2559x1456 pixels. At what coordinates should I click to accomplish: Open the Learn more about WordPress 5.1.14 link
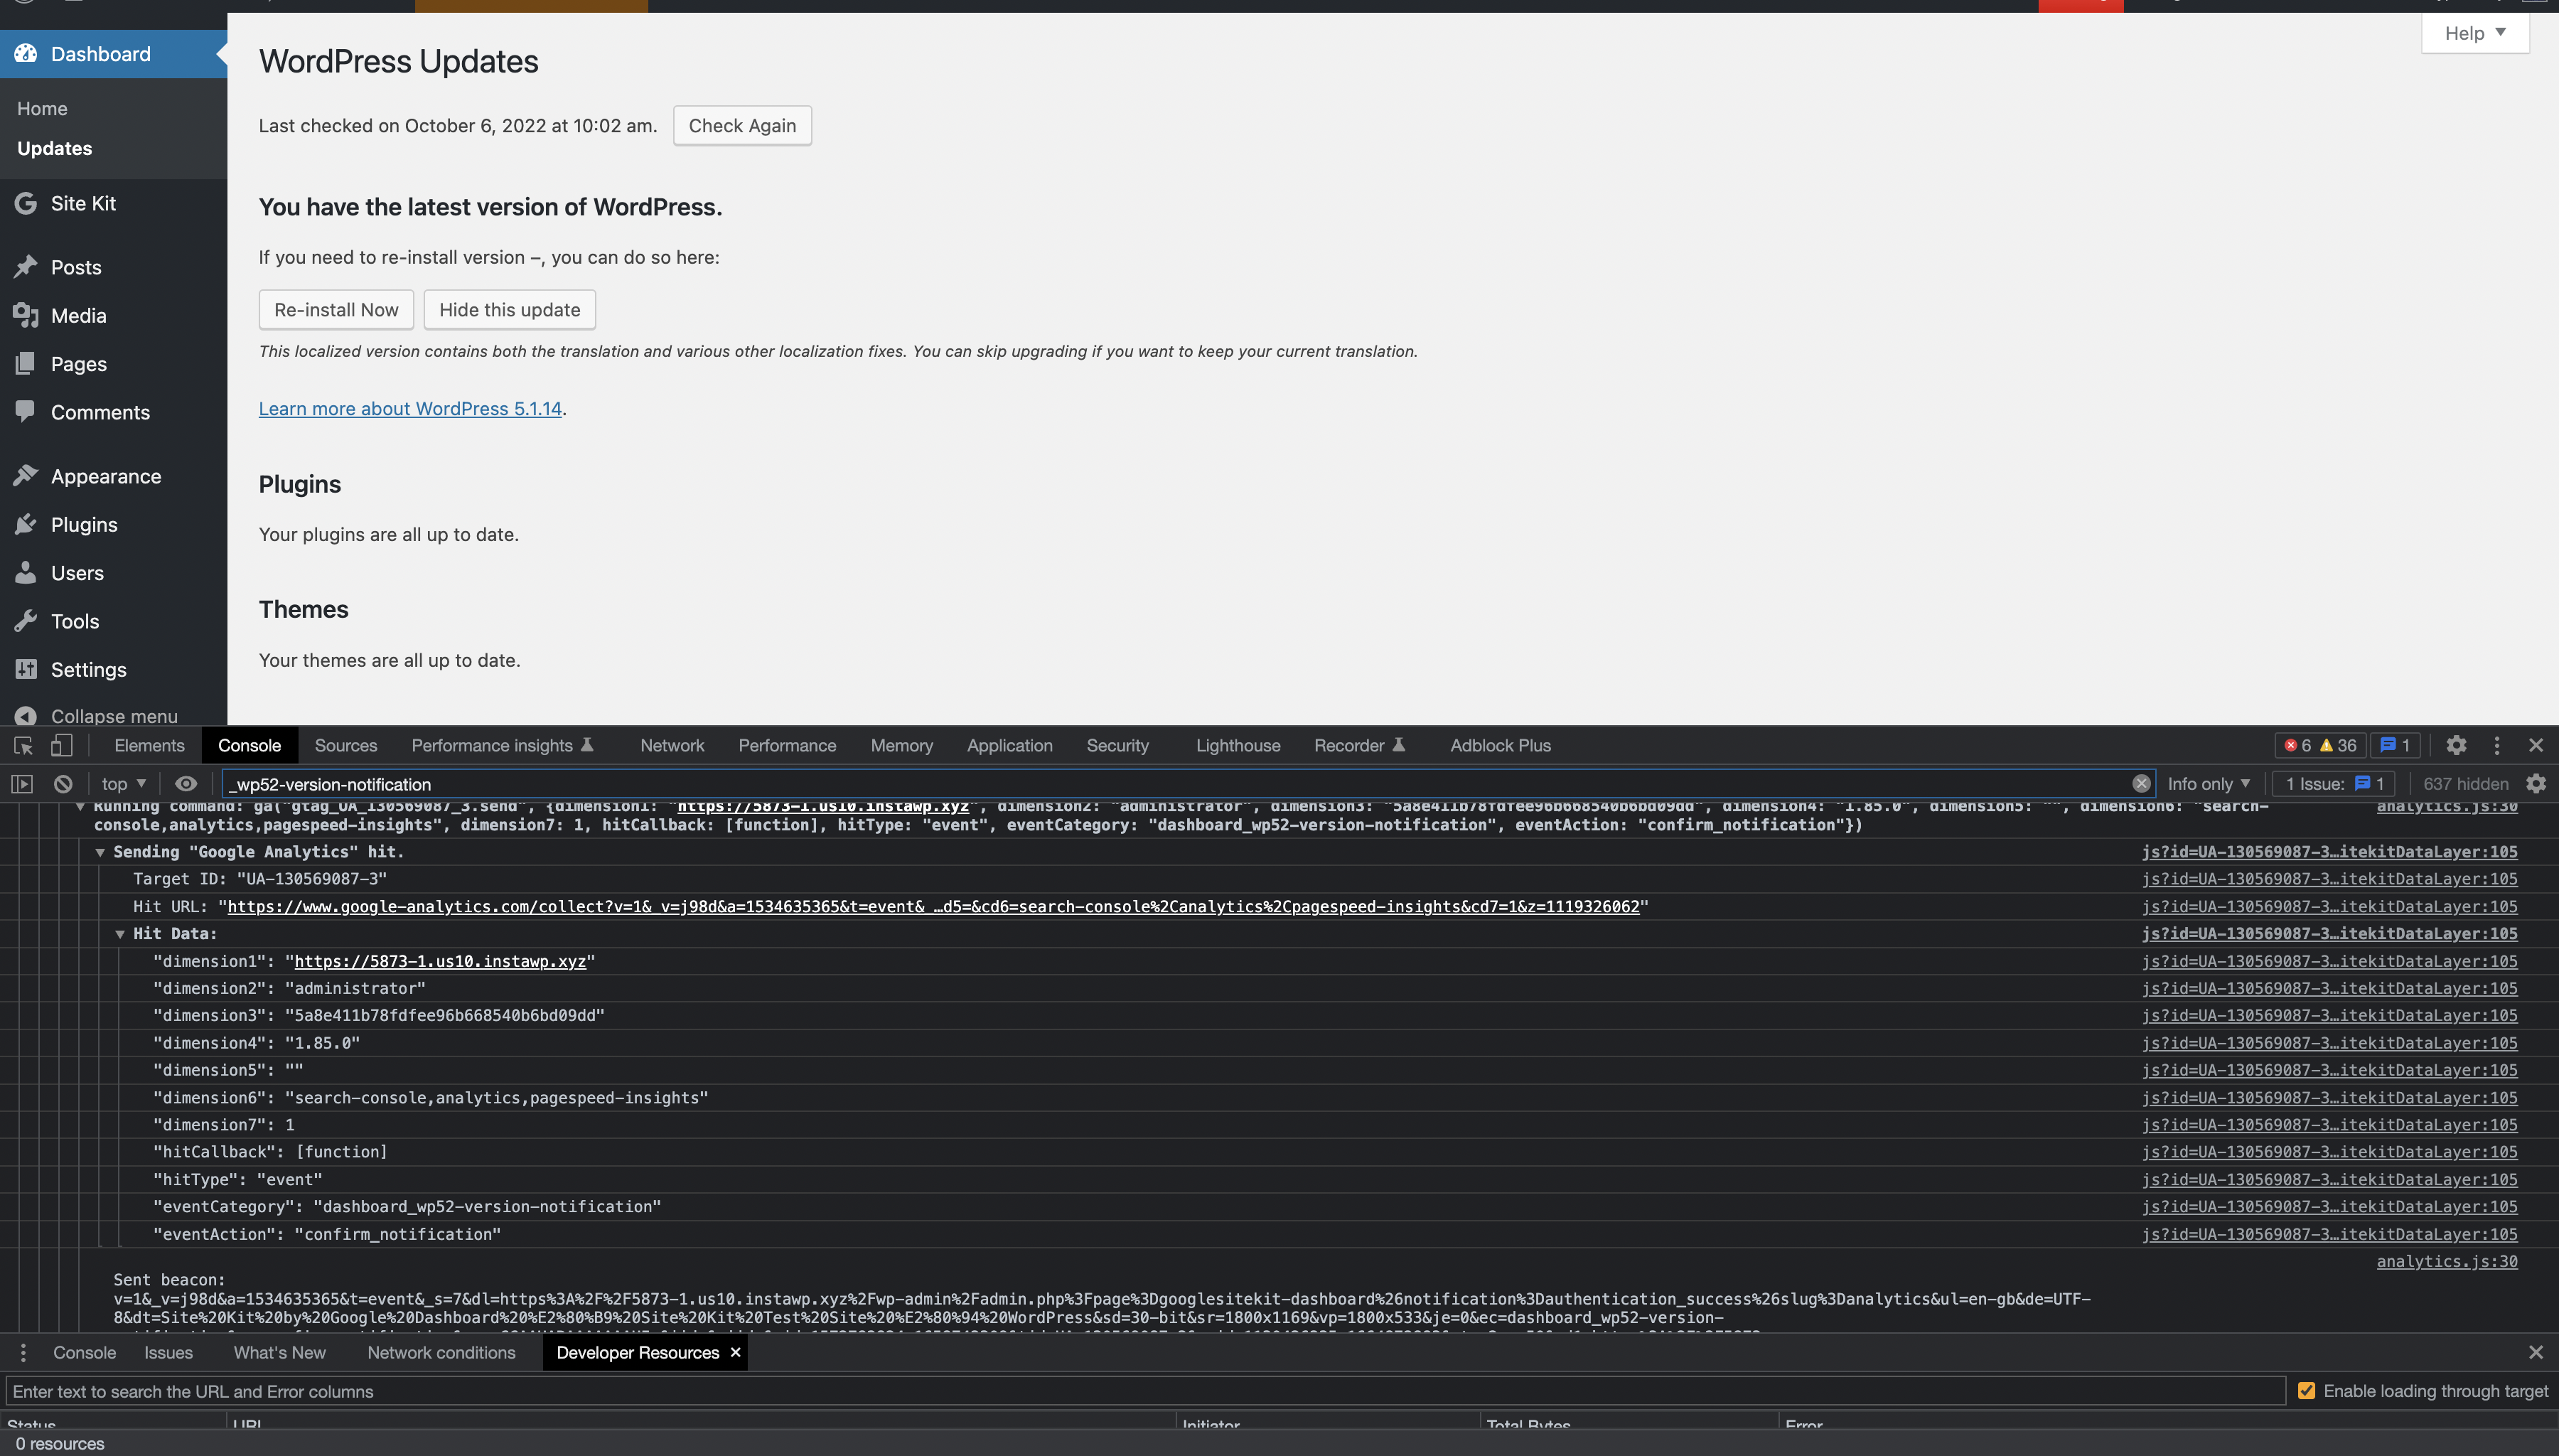(x=410, y=408)
